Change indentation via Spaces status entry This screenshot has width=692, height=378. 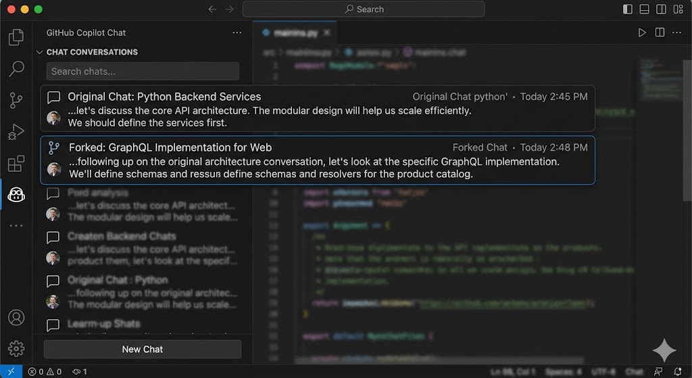[564, 372]
